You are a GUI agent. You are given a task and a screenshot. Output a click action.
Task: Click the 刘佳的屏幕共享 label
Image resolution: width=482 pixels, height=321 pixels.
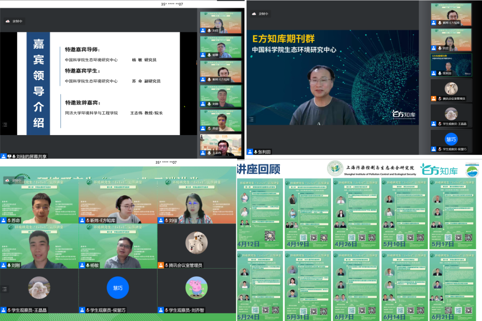(32, 156)
